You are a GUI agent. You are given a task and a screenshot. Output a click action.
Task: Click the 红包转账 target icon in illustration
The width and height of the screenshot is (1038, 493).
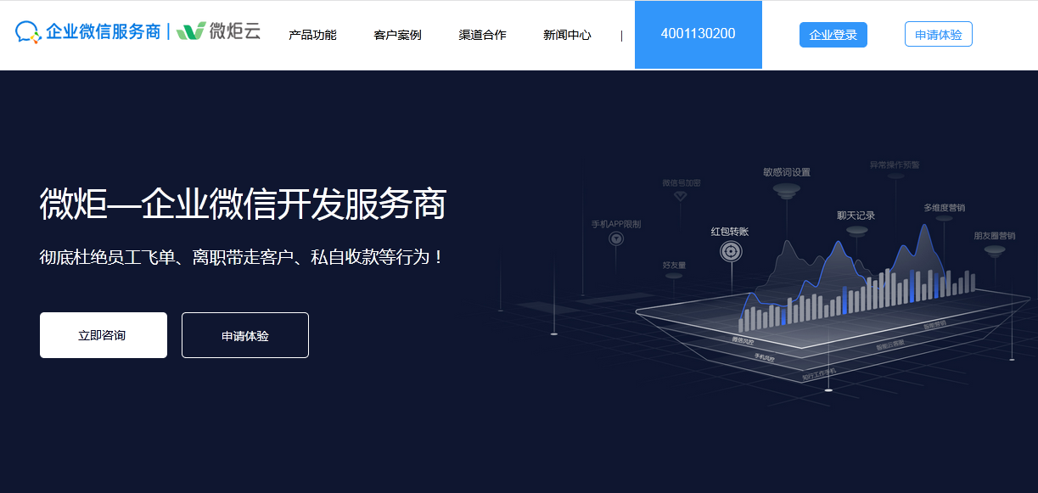pyautogui.click(x=731, y=251)
